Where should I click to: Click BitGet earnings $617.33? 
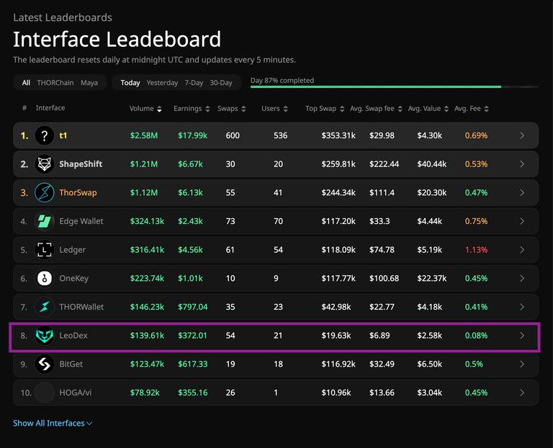(192, 364)
